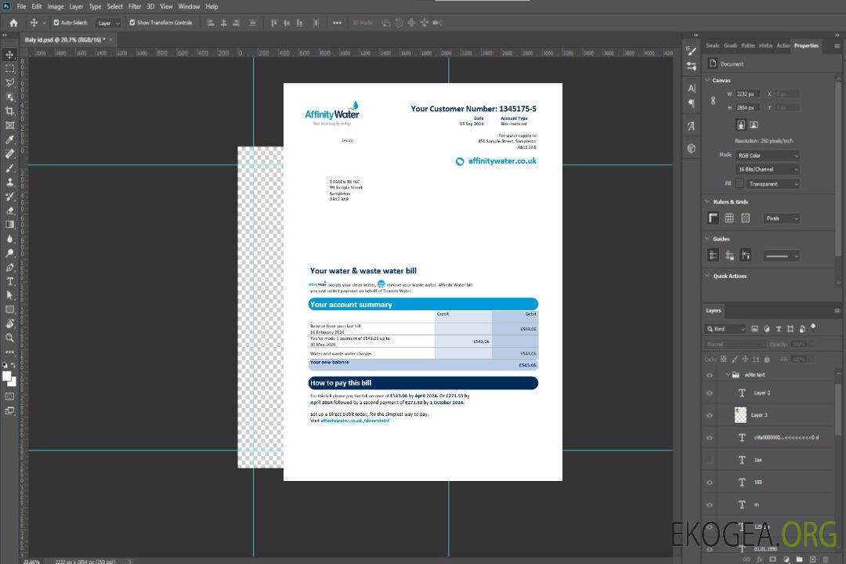
Task: Click the foreground color swatch
Action: click(8, 377)
